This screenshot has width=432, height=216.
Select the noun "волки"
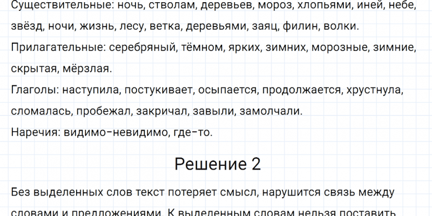tap(346, 27)
